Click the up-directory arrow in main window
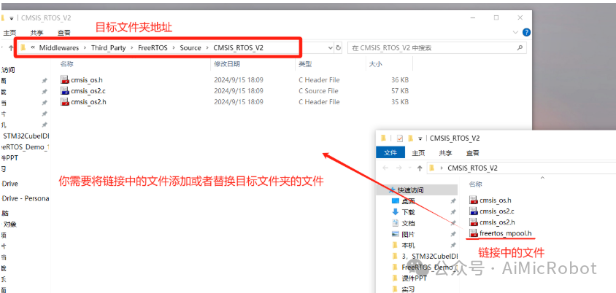 point(11,47)
